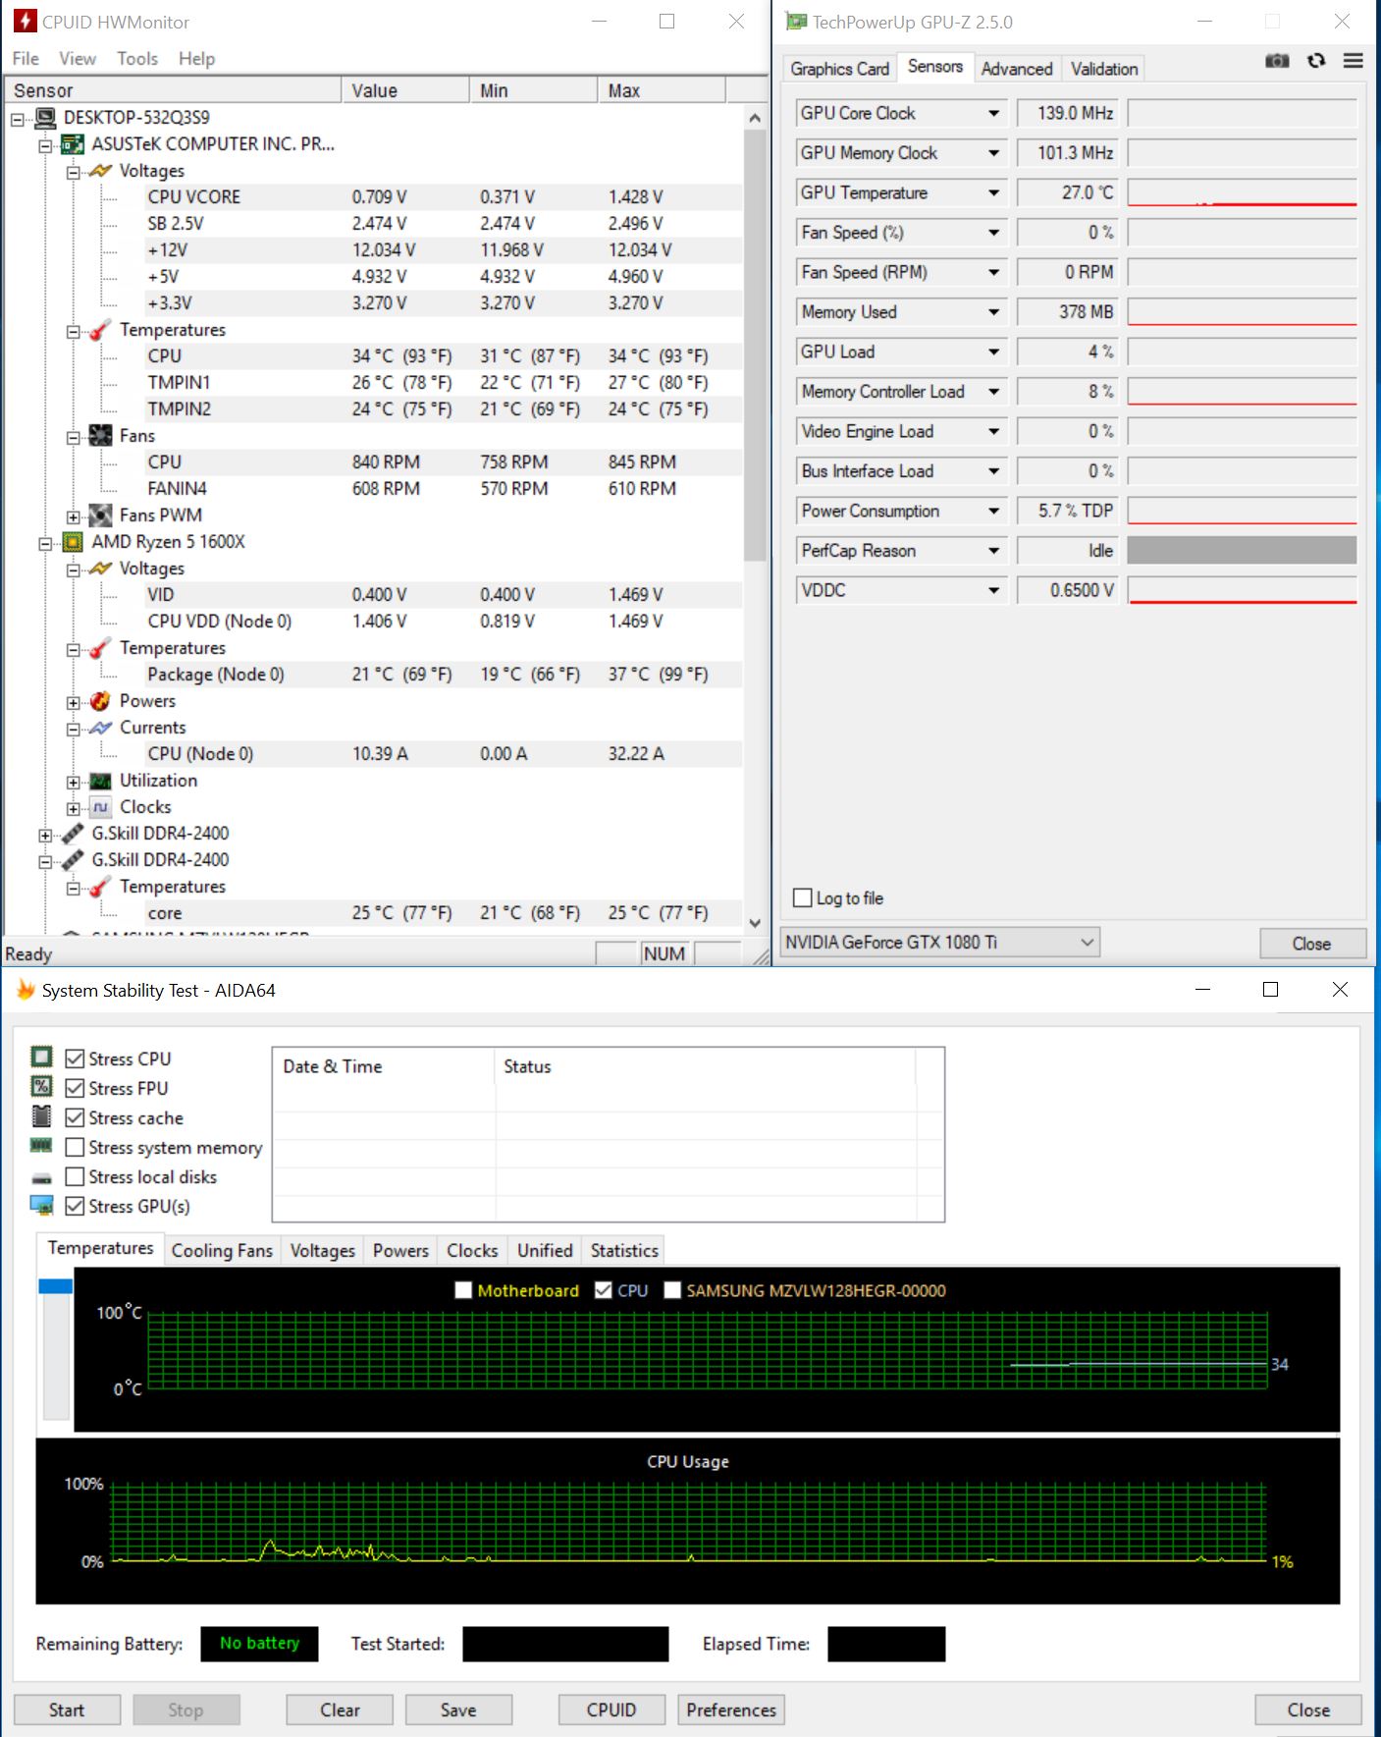Open the GPU-Z hamburger menu icon
Screen dimensions: 1381x1737
point(1353,61)
